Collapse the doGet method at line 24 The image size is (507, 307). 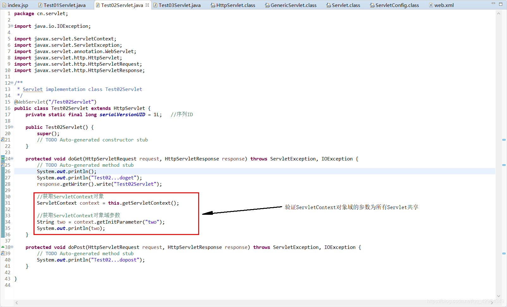(12, 159)
